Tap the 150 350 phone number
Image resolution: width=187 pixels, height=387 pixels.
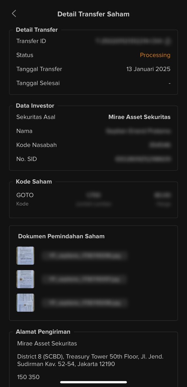[x=28, y=377]
